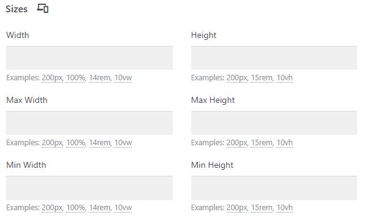Screen dimensions: 367x223
Task: Apply the 10vw example under Min Width
Action: pos(123,208)
